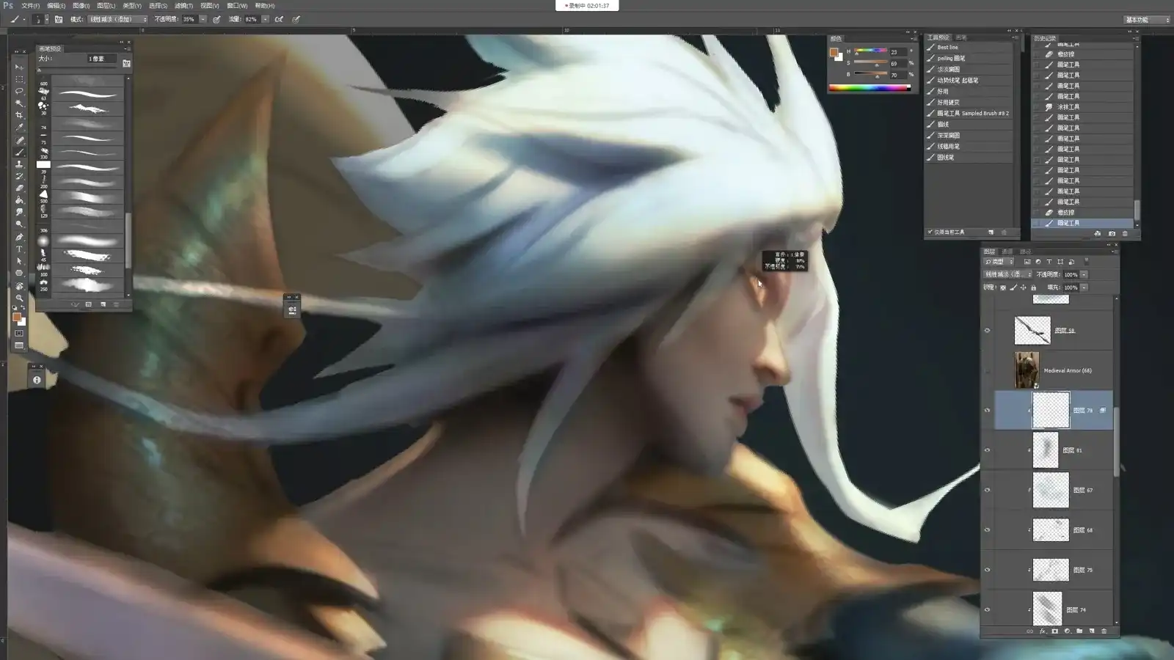The width and height of the screenshot is (1174, 660).
Task: Toggle the current-tool-only checkbox in Tool Presets
Action: [930, 232]
